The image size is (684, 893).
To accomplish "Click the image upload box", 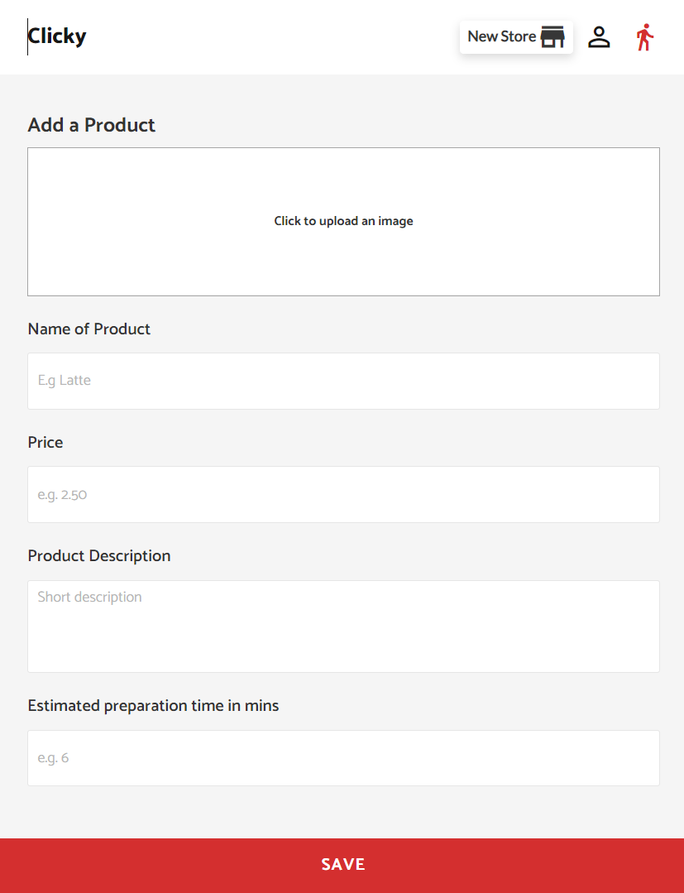I will [x=344, y=222].
